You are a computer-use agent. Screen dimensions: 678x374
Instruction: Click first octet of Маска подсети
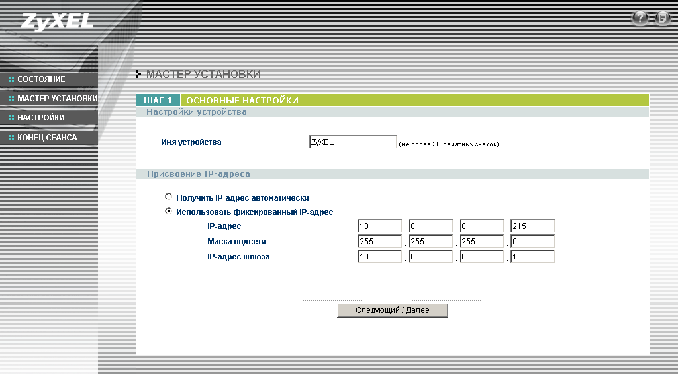pos(380,241)
